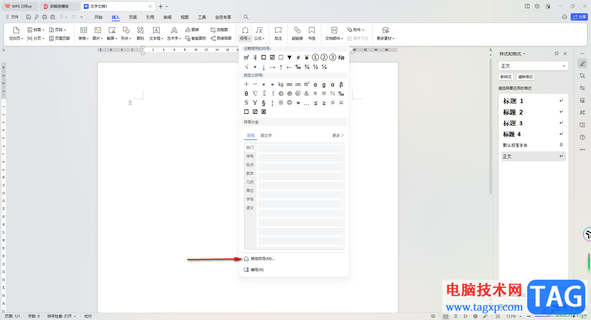Click the Picture (图片) insert icon
The image size is (591, 320).
[98, 34]
